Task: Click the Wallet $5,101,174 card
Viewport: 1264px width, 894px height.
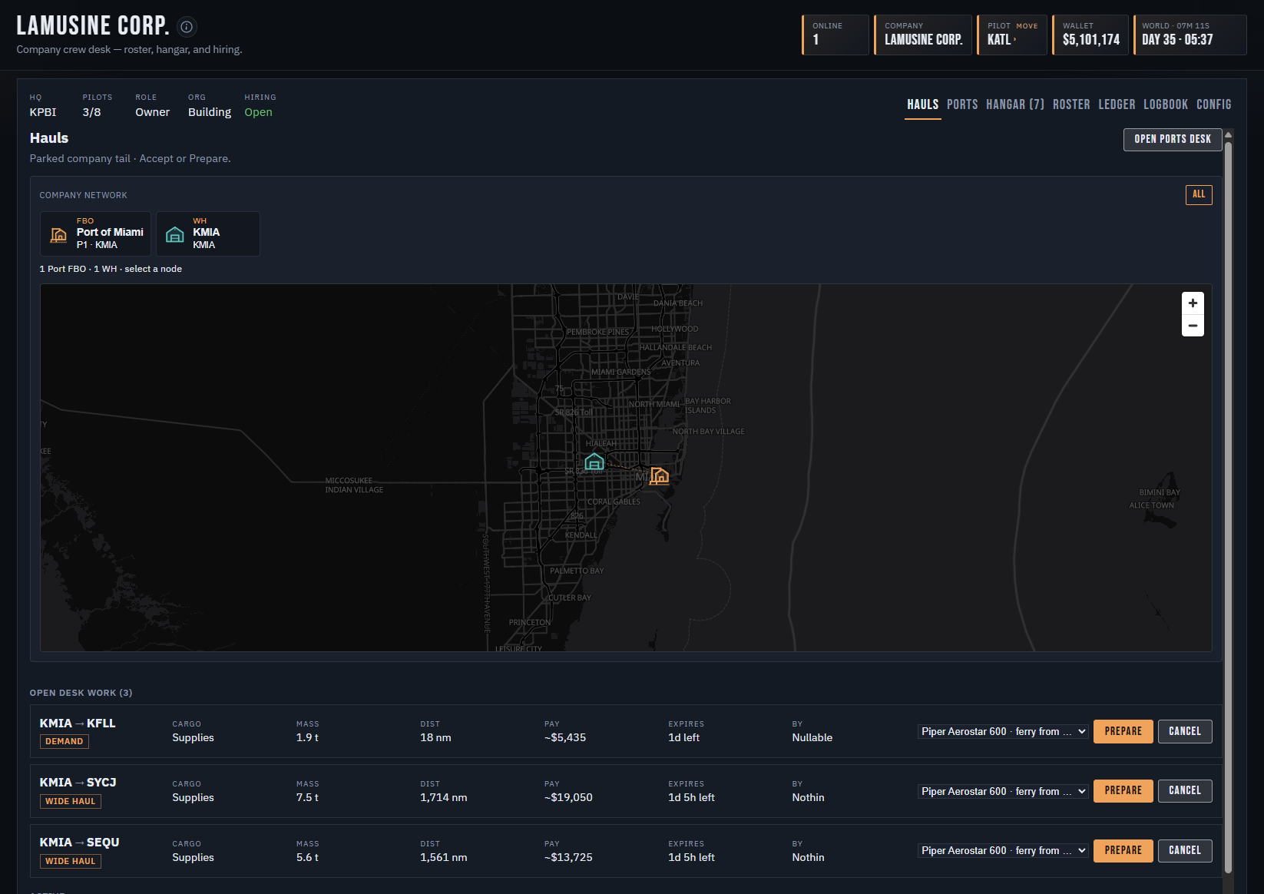Action: pyautogui.click(x=1090, y=35)
